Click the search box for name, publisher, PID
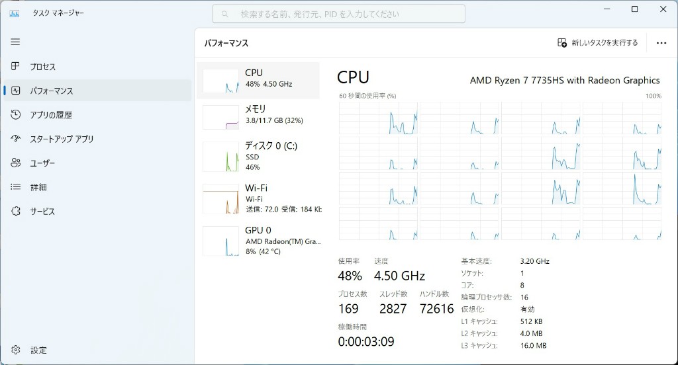678x365 pixels. pyautogui.click(x=338, y=14)
